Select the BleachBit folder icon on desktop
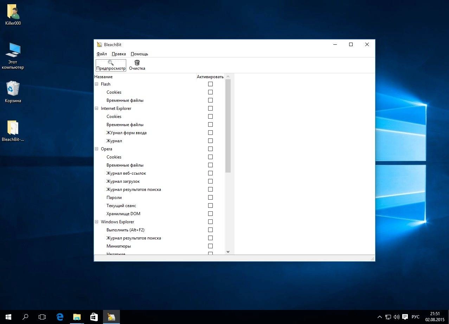 tap(13, 131)
